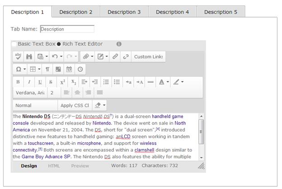The width and height of the screenshot is (282, 189).
Task: Open the highlight color dropdown arrow
Action: tap(183, 82)
